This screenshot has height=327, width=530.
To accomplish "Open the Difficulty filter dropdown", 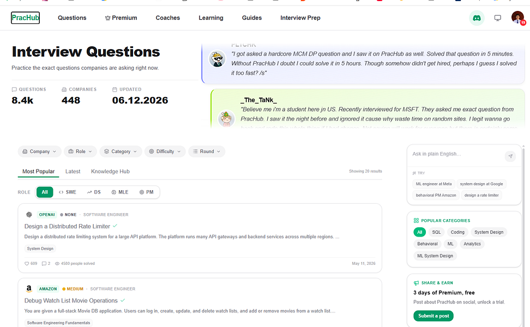I will tap(165, 152).
